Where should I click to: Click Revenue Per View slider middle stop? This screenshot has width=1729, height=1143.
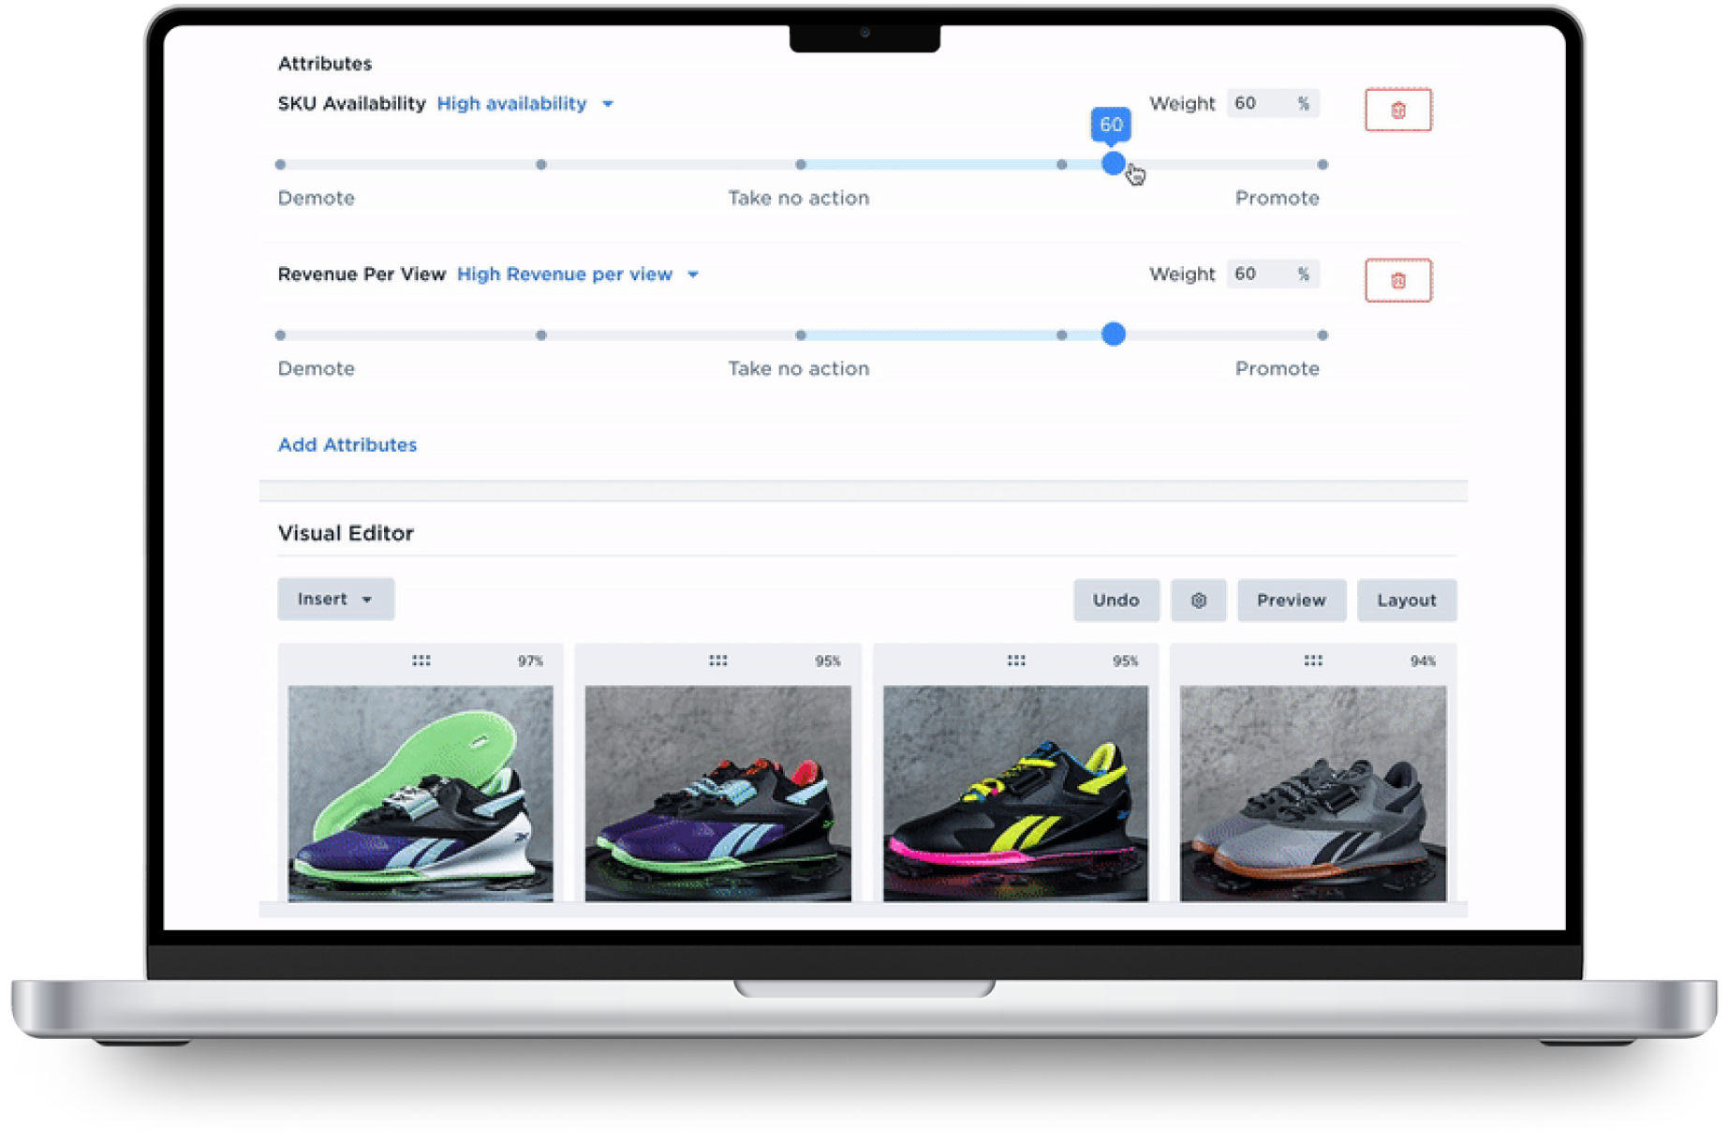click(800, 335)
